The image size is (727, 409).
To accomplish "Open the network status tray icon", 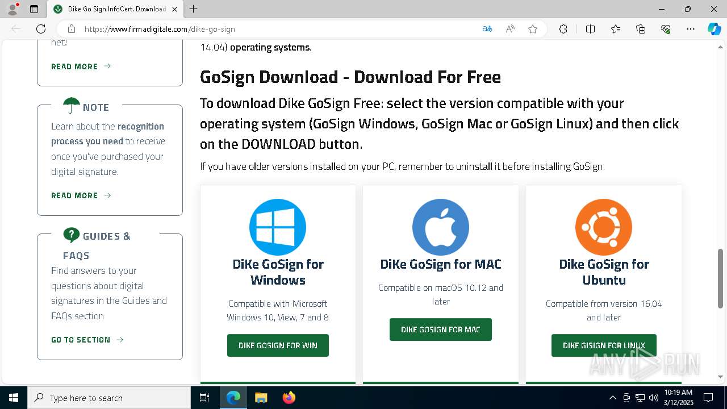I will [x=640, y=398].
